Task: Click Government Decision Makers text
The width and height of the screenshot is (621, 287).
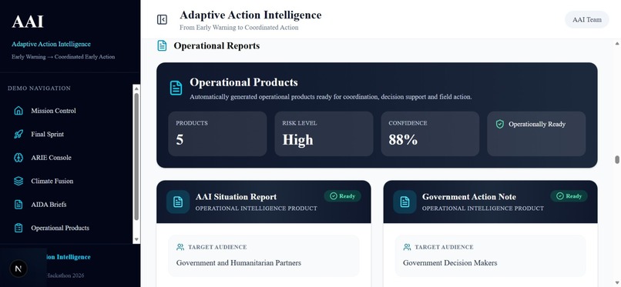Action: (450, 263)
